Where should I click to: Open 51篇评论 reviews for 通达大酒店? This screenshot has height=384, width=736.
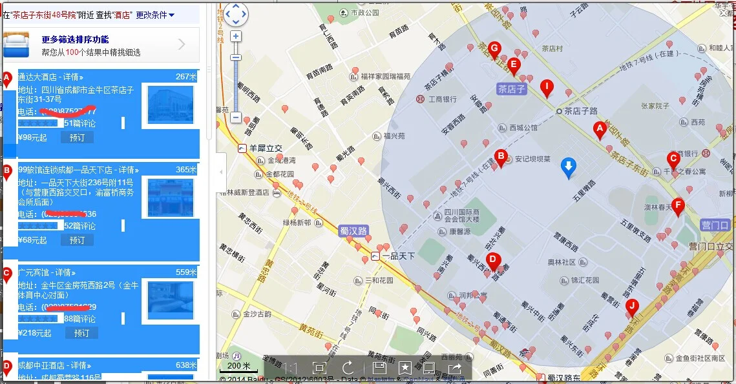tap(81, 123)
